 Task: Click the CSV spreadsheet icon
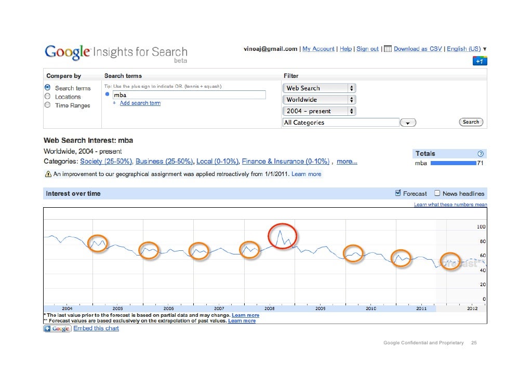[388, 49]
